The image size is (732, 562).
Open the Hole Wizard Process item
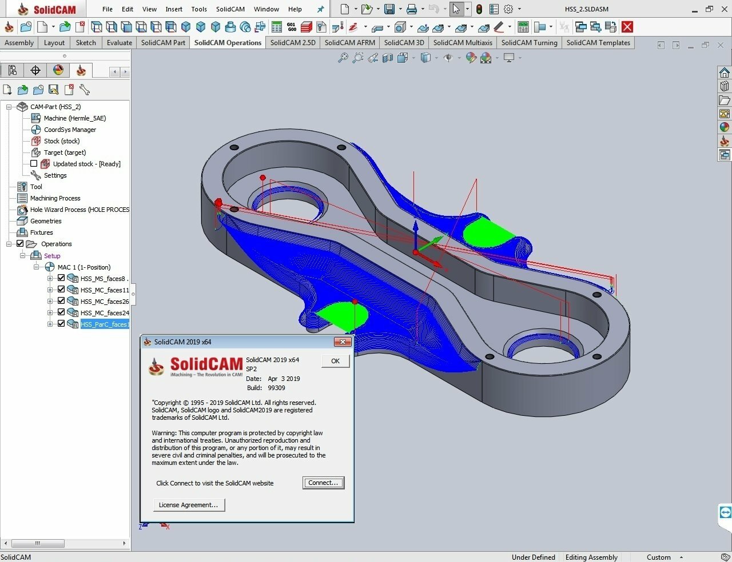(22, 210)
